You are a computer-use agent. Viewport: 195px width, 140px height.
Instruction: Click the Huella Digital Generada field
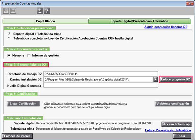(101, 85)
